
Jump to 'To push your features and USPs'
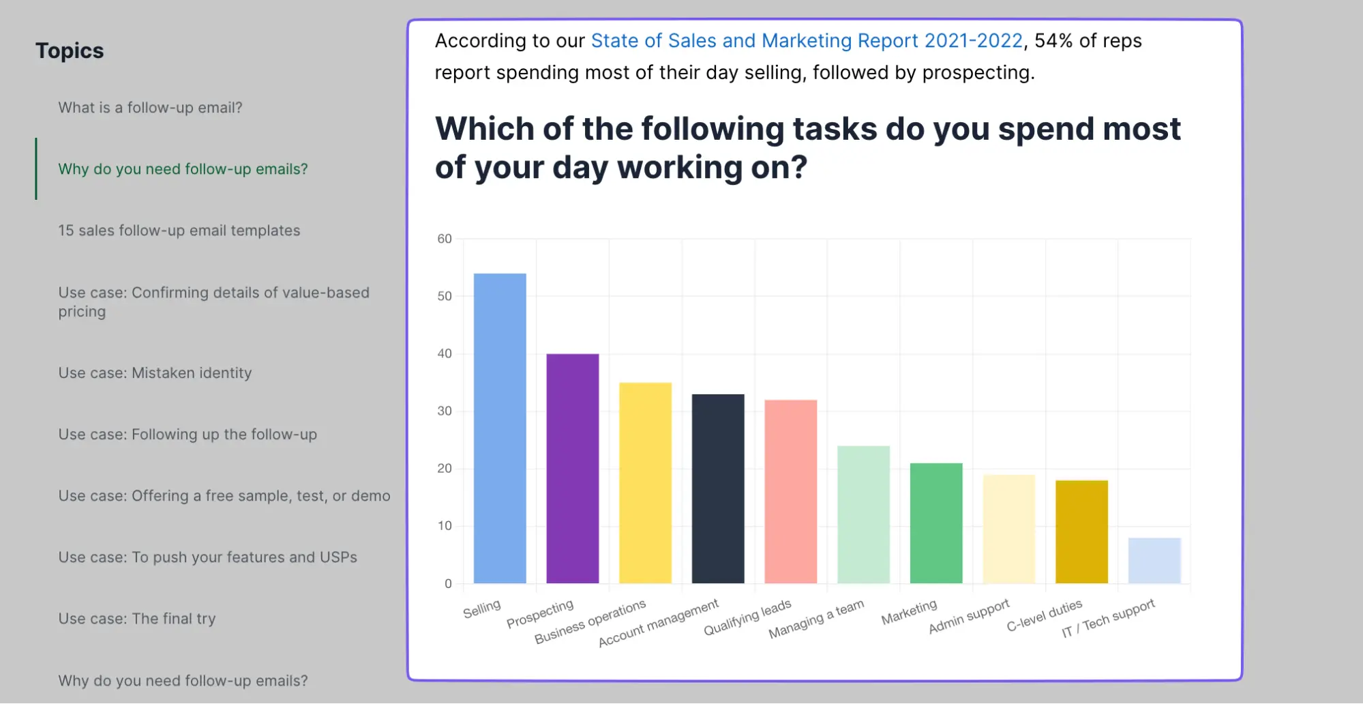point(207,557)
